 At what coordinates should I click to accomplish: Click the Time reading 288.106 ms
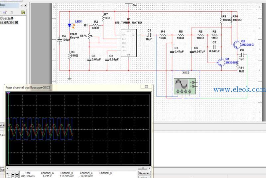click(28, 176)
